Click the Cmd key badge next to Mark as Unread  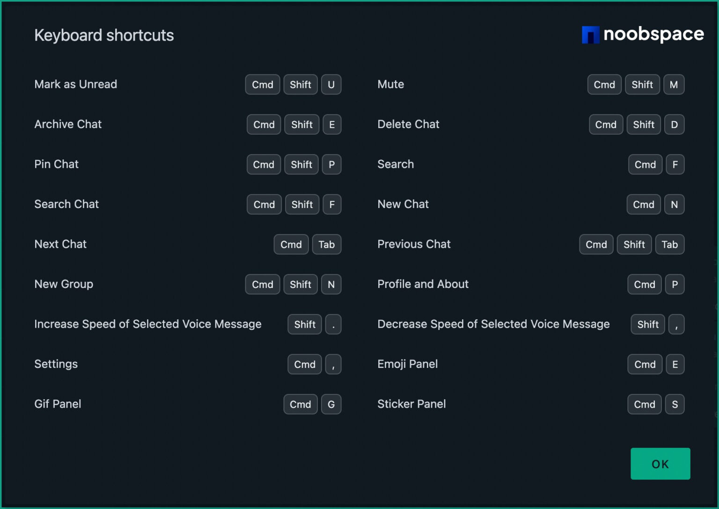click(x=262, y=85)
